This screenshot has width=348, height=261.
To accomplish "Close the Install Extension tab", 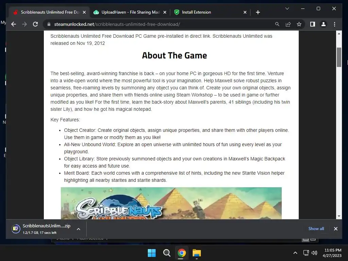I will point(245,12).
